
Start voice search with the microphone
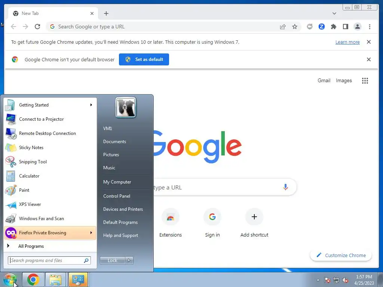285,187
